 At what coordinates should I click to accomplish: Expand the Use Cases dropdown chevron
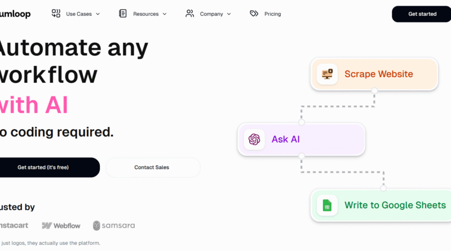coord(98,14)
